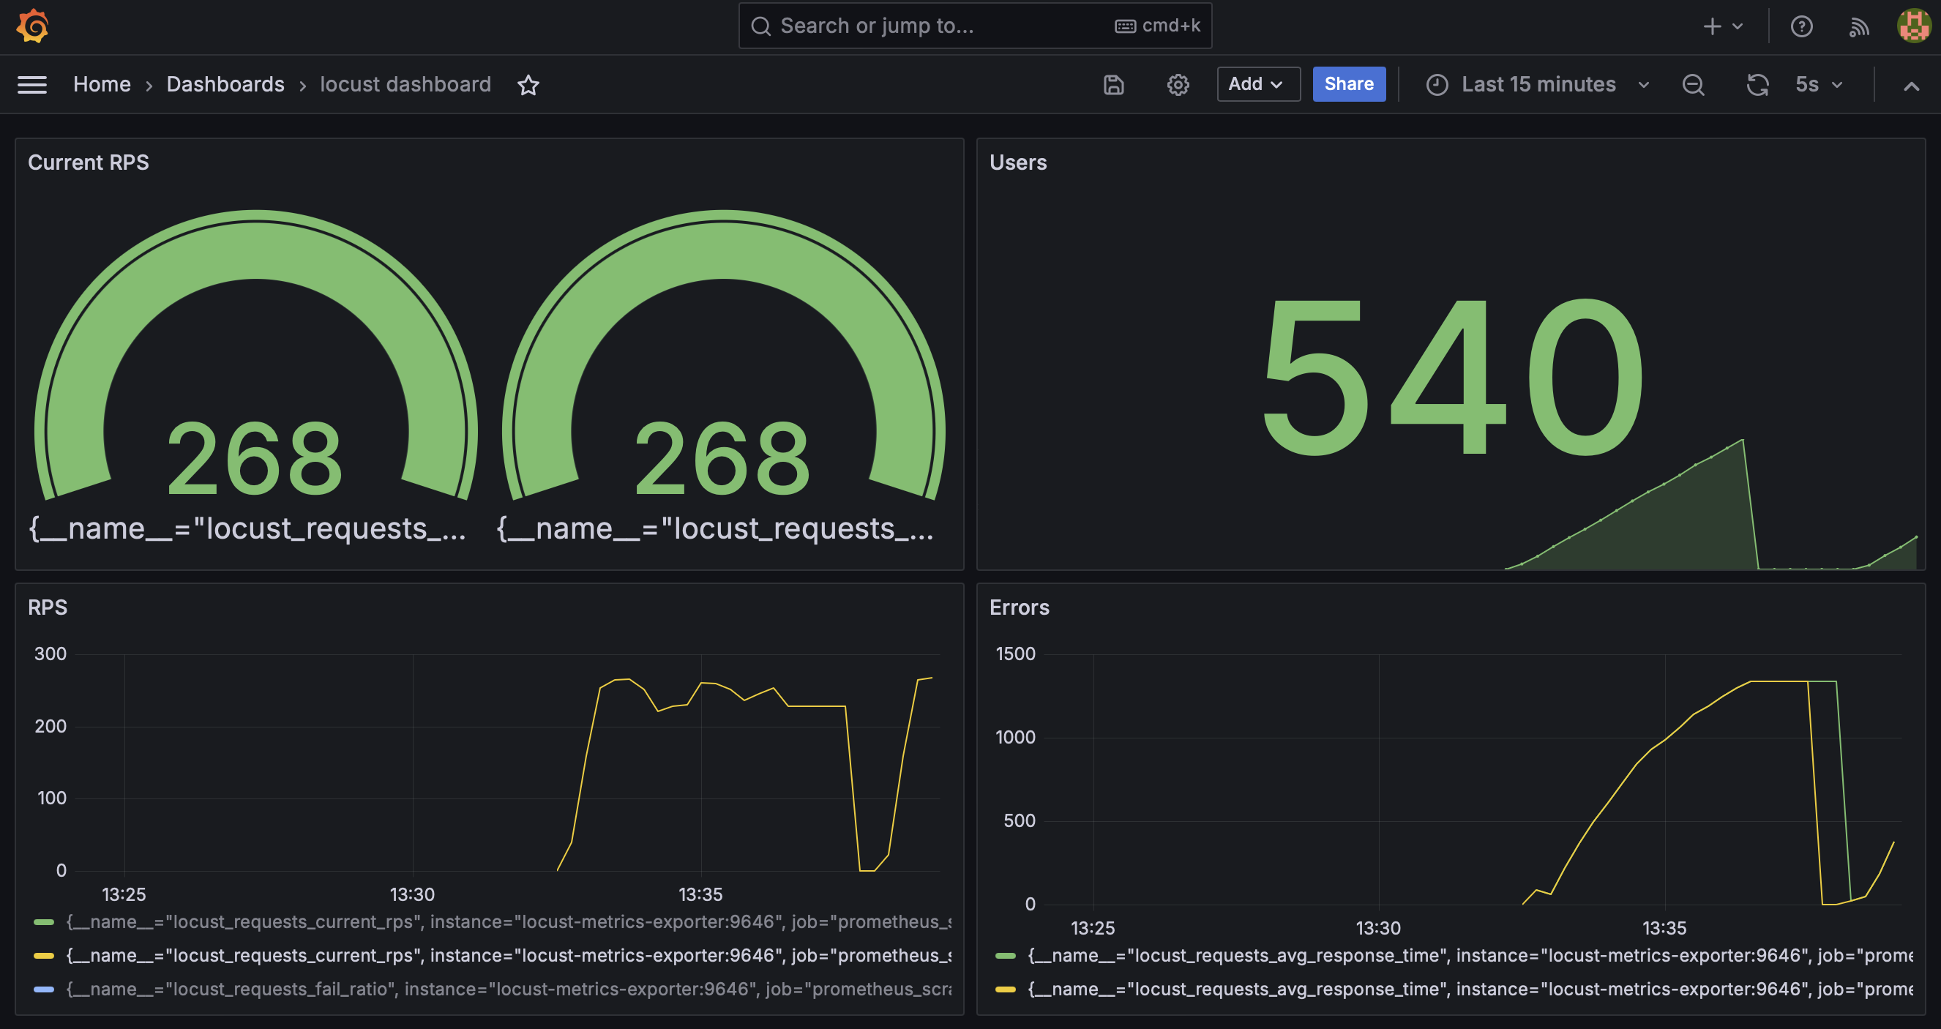
Task: Open the hamburger navigation menu
Action: click(x=32, y=85)
